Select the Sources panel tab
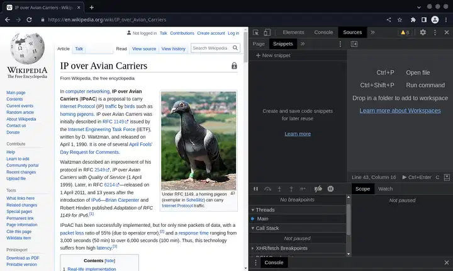 (352, 32)
